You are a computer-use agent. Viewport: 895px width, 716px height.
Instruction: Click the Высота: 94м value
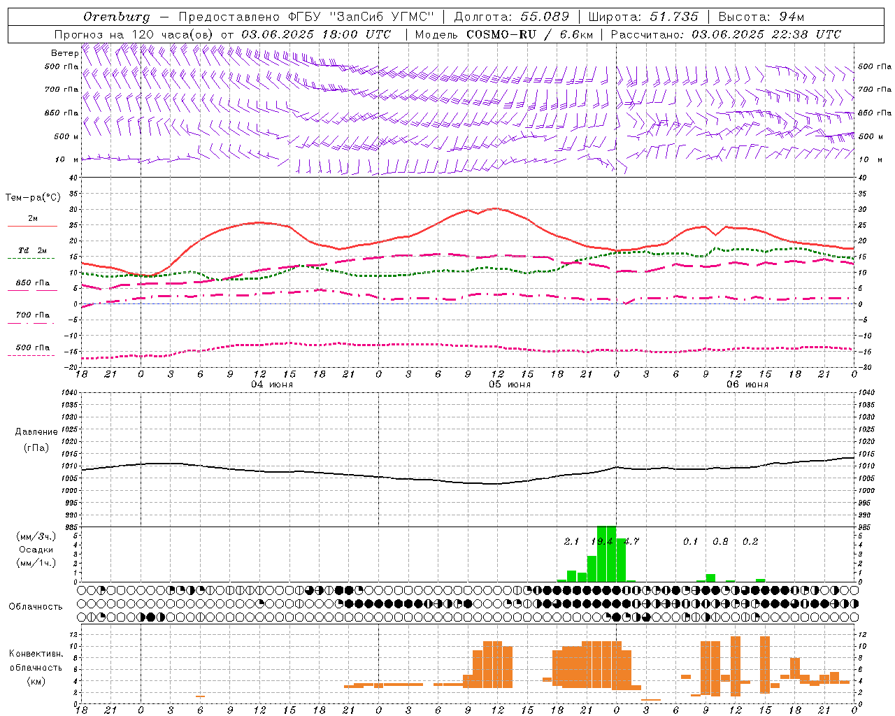tap(761, 17)
